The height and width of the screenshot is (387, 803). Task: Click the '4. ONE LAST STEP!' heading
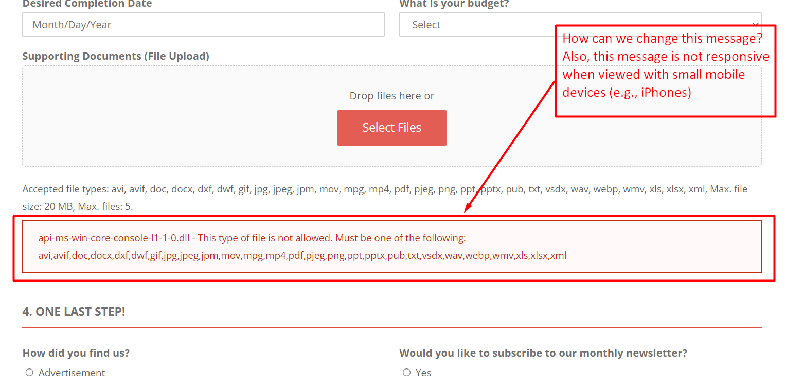[74, 312]
